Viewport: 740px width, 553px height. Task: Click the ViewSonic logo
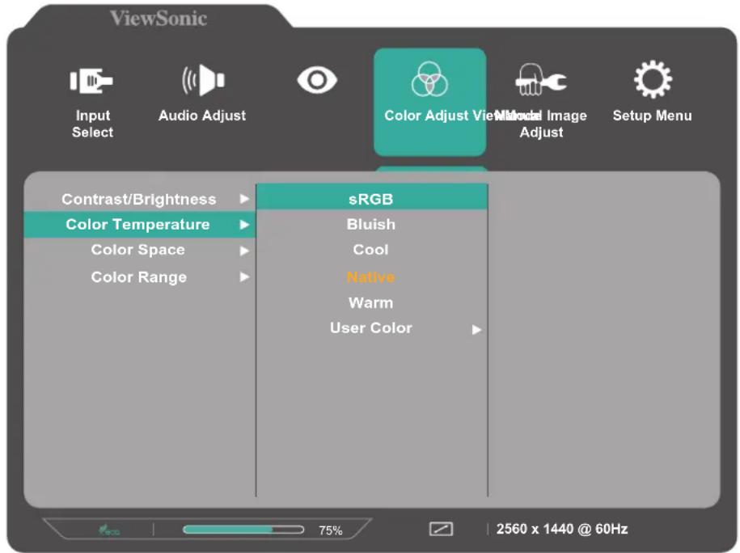159,19
